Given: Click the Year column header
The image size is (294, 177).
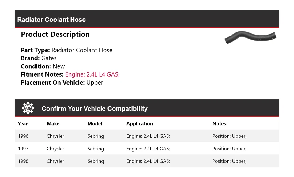Looking at the screenshot, I should coord(23,124).
